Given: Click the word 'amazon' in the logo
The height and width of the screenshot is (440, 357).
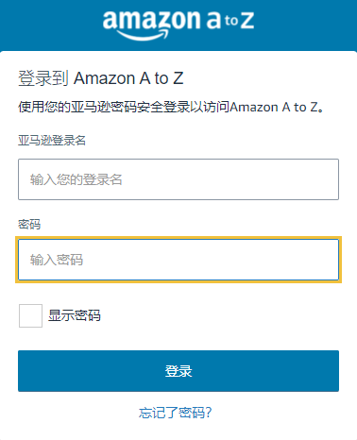Looking at the screenshot, I should pyautogui.click(x=152, y=21).
